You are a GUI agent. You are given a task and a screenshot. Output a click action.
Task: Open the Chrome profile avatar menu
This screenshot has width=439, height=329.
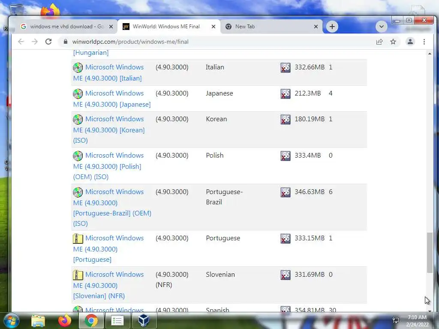pos(410,42)
